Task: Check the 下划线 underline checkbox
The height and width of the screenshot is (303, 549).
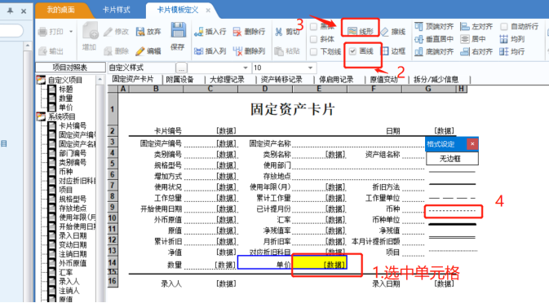Action: pyautogui.click(x=314, y=52)
